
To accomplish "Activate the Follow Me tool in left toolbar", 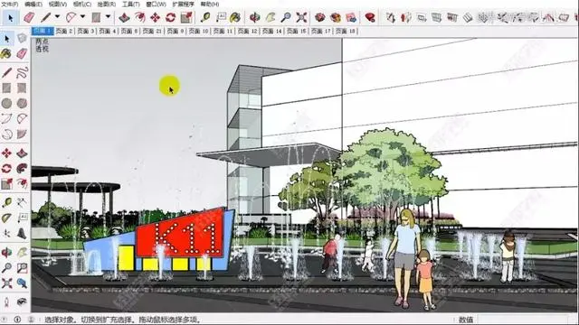I will (22, 168).
